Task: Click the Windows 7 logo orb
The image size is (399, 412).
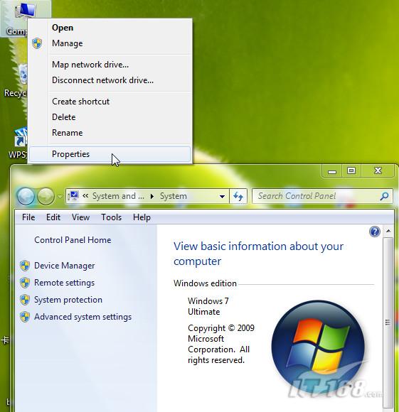Action: (x=318, y=347)
